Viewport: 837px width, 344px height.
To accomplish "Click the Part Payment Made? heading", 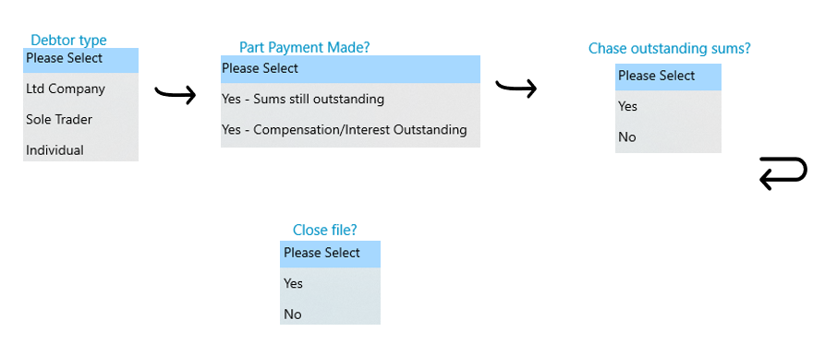I will 304,47.
